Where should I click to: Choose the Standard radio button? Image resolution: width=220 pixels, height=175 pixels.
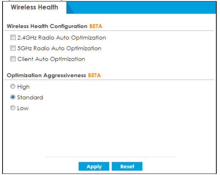pyautogui.click(x=13, y=97)
